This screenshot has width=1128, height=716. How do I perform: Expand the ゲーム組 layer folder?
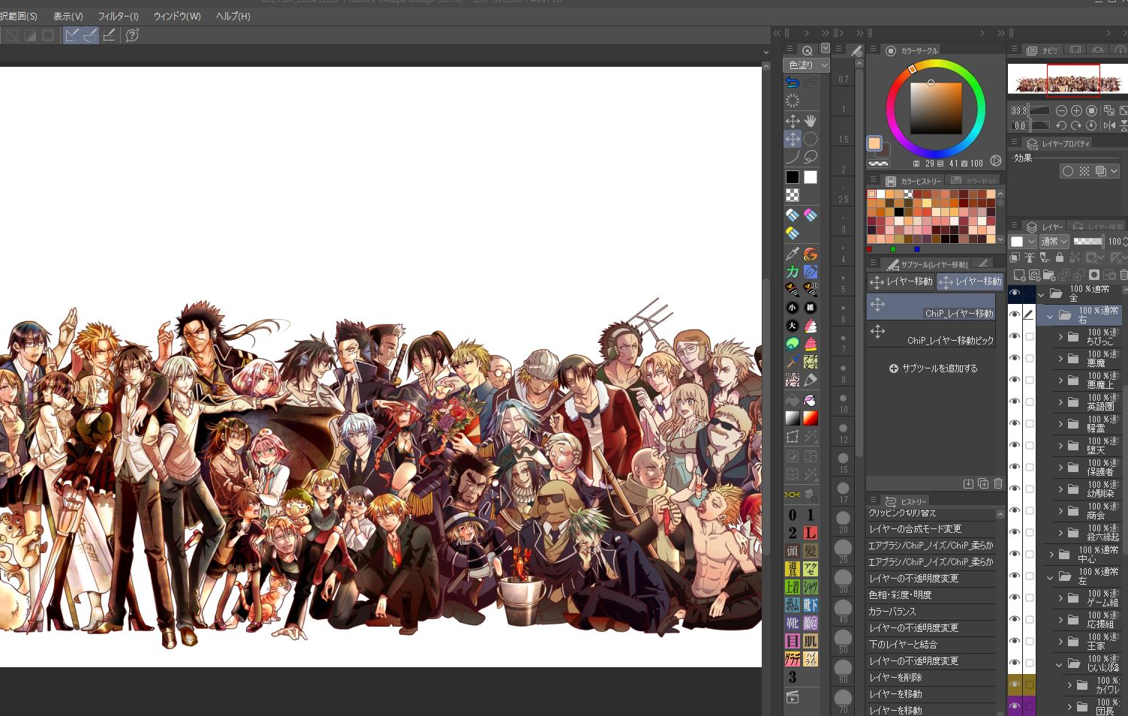1060,598
